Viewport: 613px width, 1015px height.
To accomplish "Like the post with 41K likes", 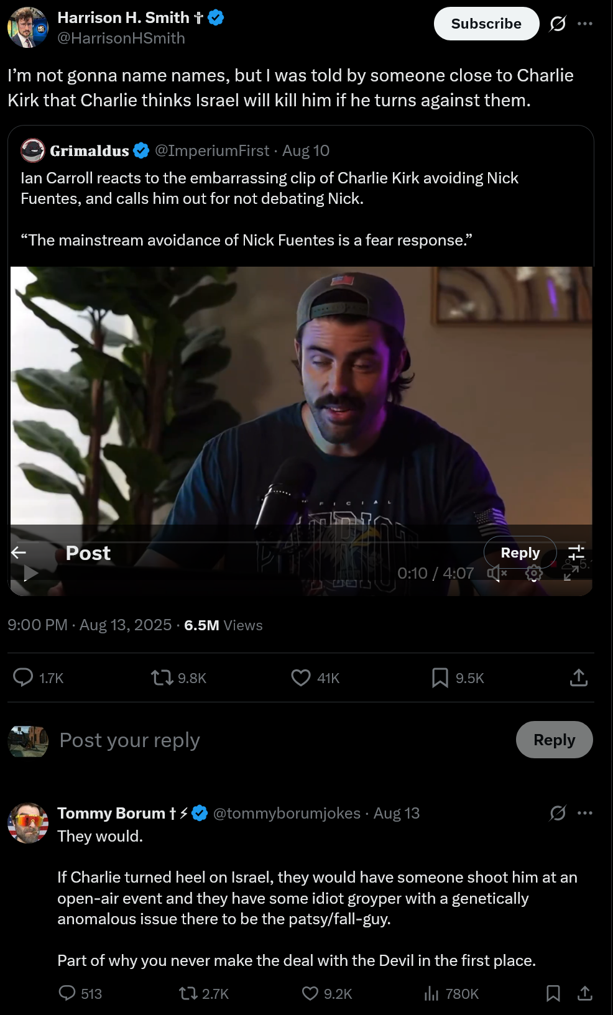I will pos(301,677).
